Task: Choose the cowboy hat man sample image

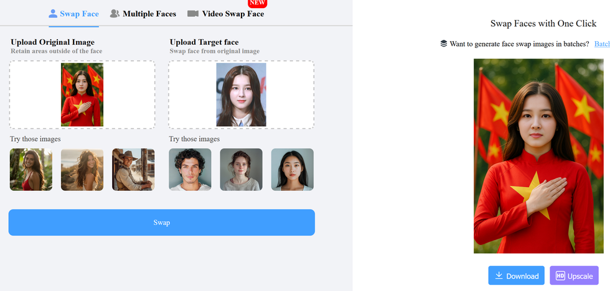Action: pyautogui.click(x=133, y=169)
